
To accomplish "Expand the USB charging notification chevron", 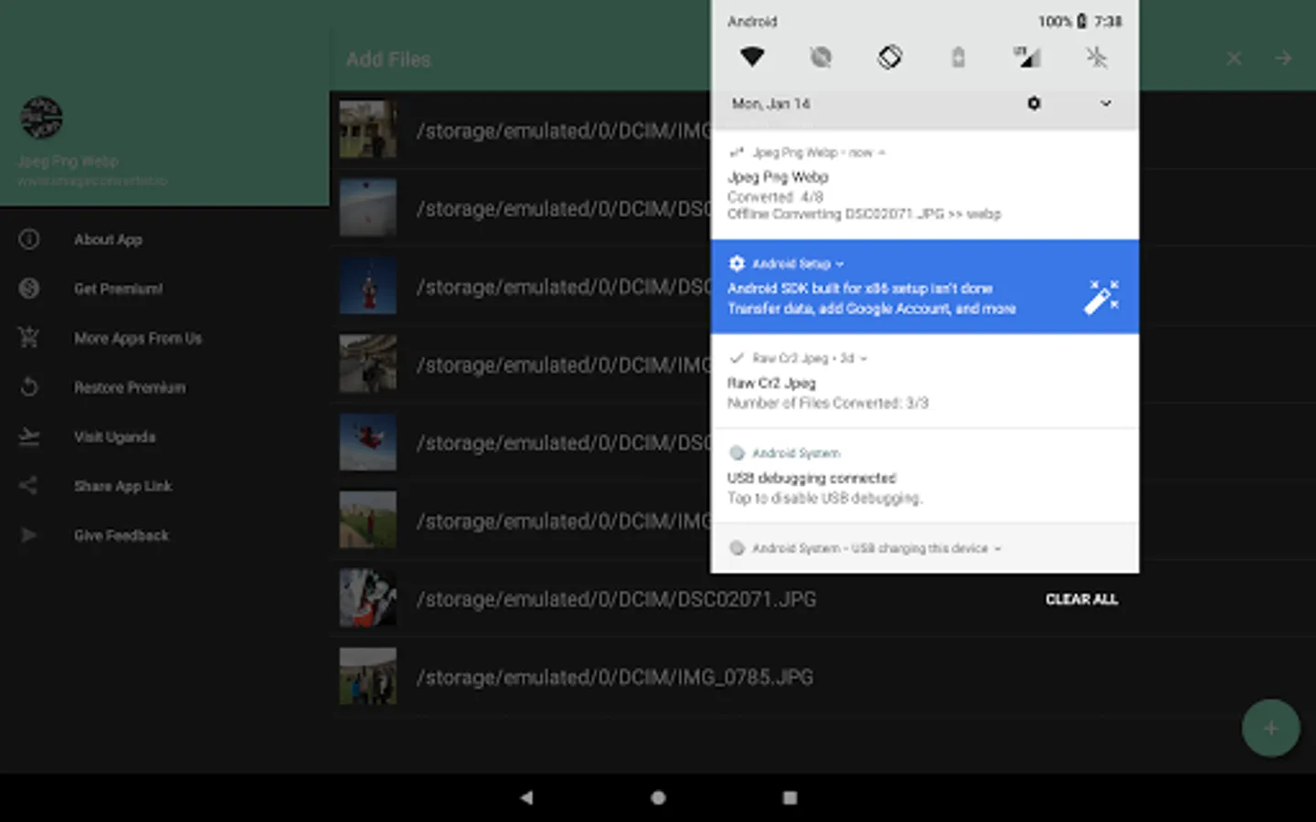I will pos(998,549).
